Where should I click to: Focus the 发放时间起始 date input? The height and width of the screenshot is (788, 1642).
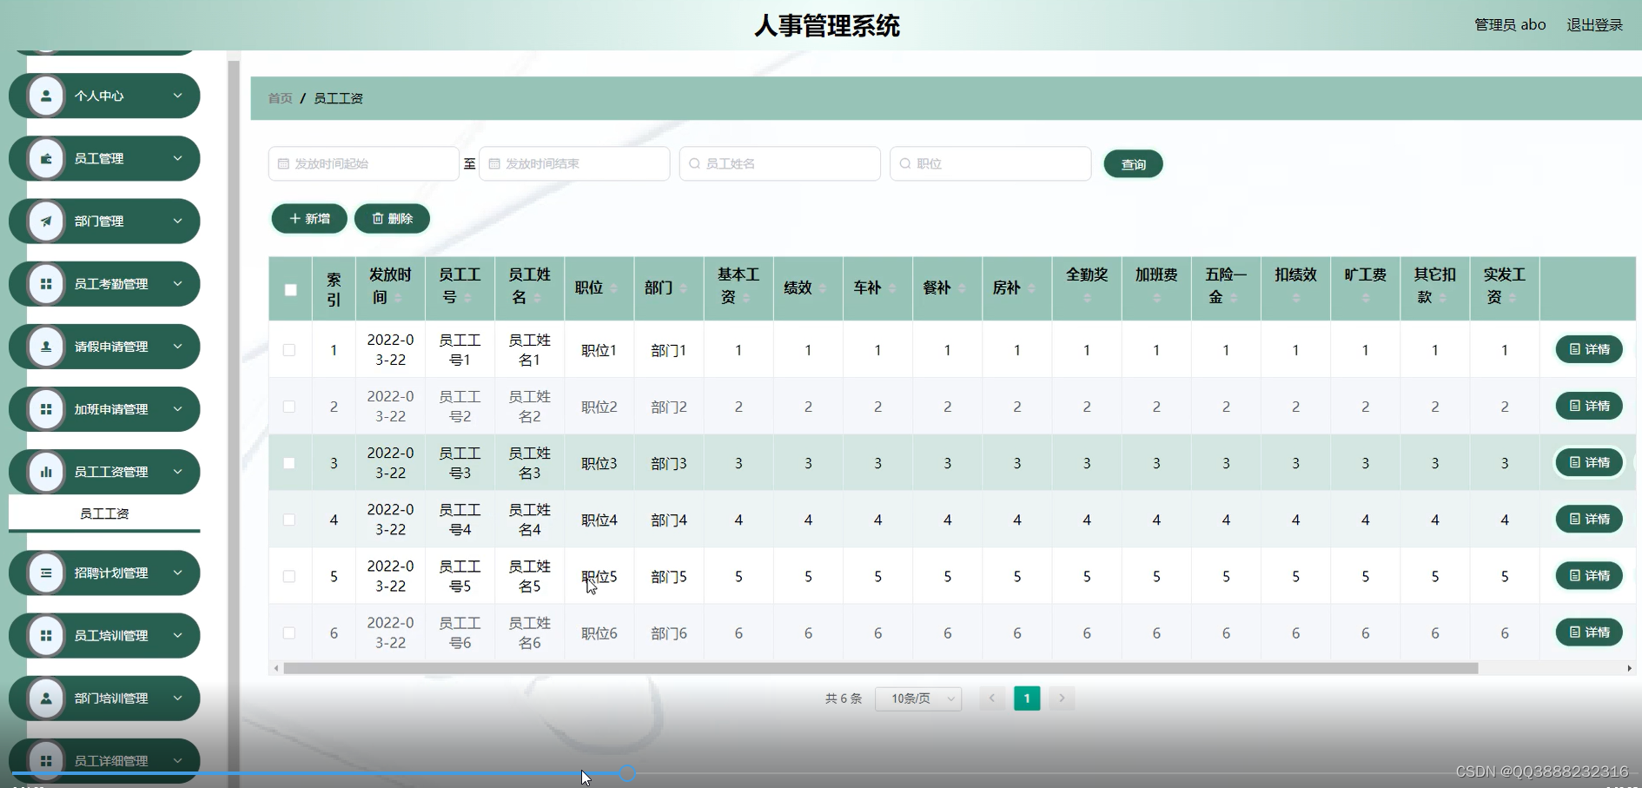363,163
